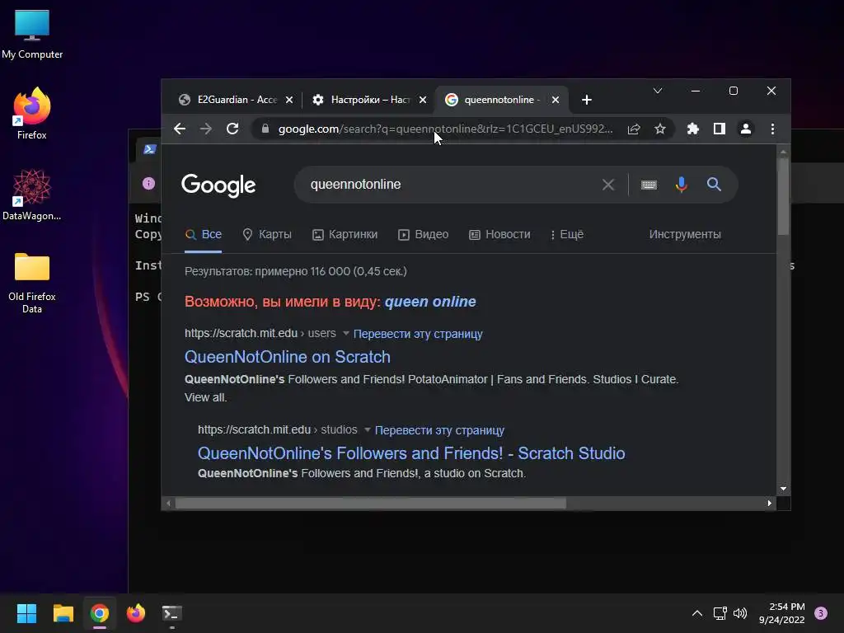Open the network status tray icon
844x633 pixels.
[x=720, y=613]
